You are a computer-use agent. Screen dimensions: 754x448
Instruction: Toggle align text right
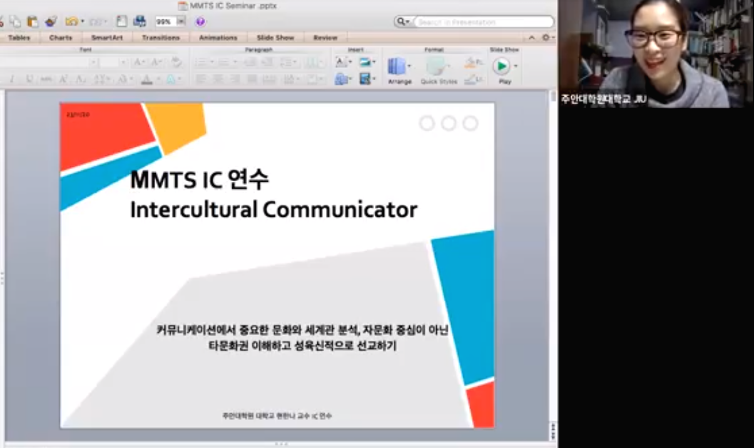pos(235,79)
